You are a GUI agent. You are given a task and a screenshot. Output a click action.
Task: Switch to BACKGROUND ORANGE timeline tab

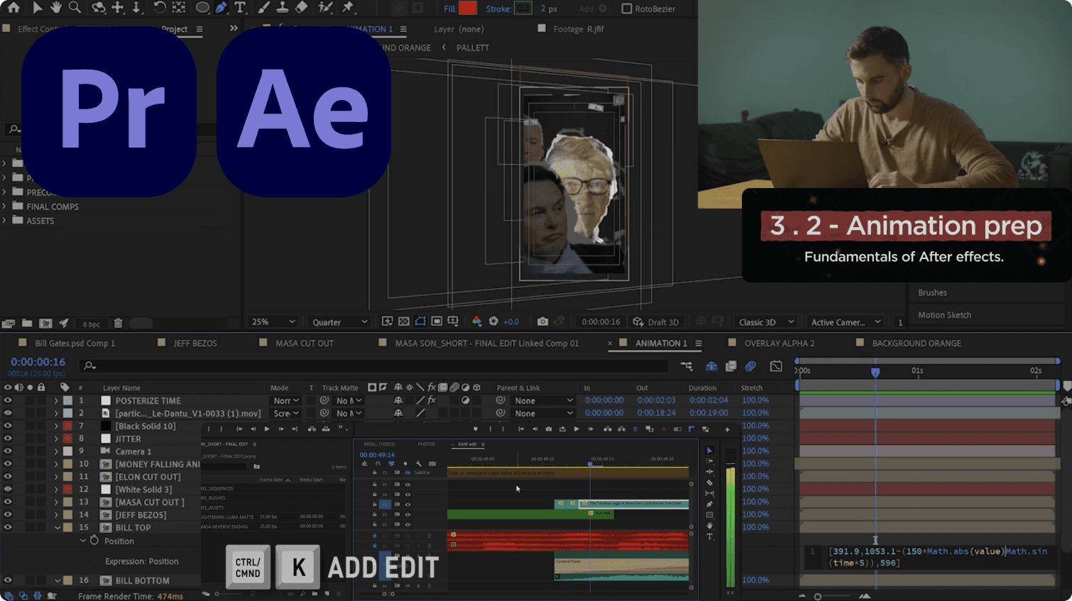[916, 343]
